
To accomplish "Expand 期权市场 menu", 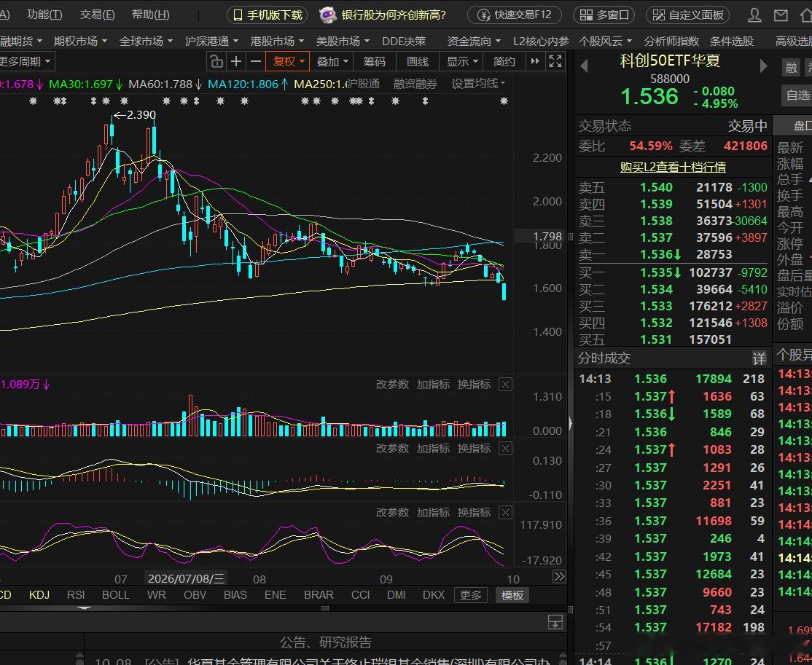I will click(x=80, y=41).
